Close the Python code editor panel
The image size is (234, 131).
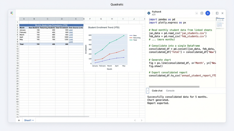pyautogui.click(x=222, y=13)
